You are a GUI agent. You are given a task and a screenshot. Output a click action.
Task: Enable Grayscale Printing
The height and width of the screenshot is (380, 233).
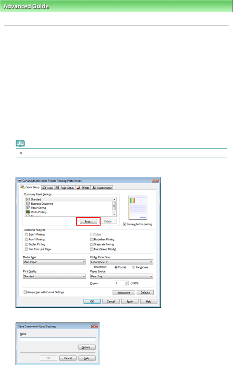coord(92,244)
